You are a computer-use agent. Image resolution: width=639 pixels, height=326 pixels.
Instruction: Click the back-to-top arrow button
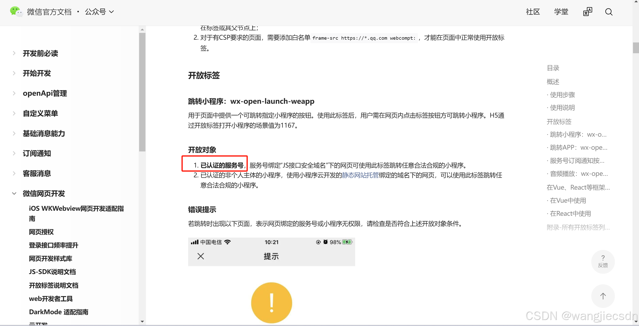[603, 296]
